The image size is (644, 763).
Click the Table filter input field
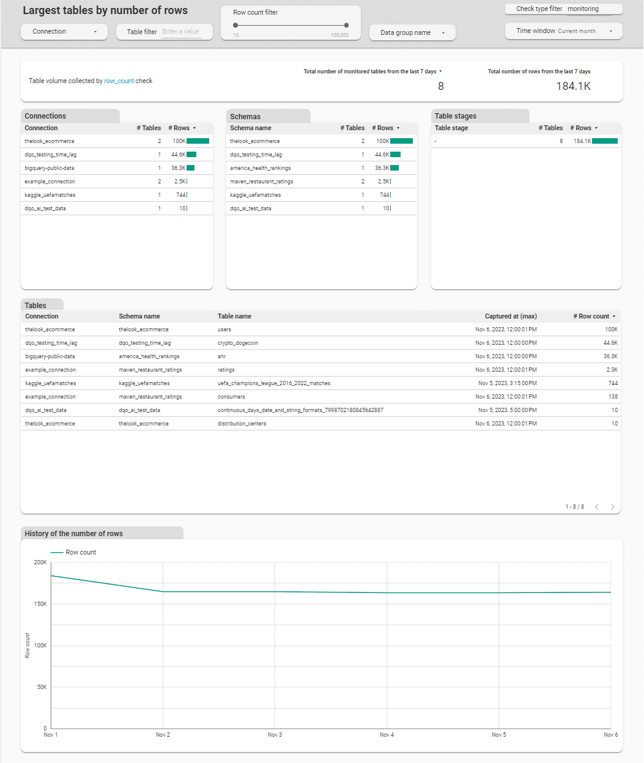coord(182,32)
